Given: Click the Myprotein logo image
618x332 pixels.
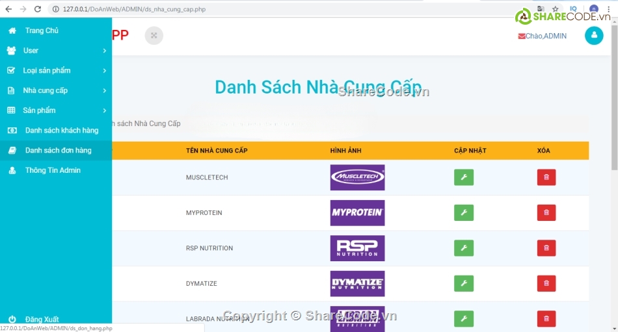Looking at the screenshot, I should [358, 212].
